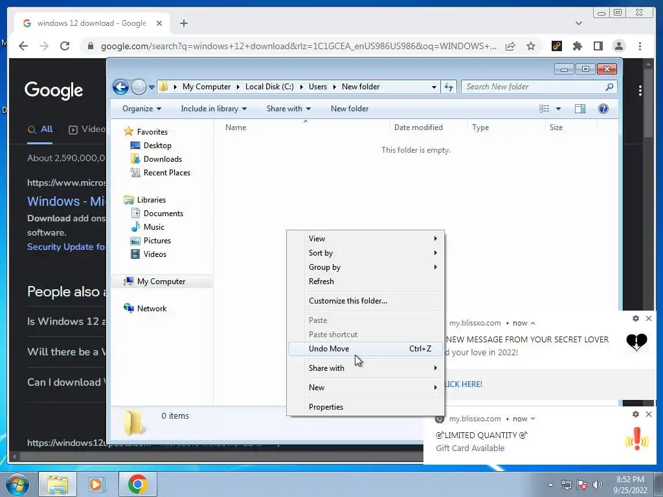Expand the Sort by submenu

point(365,253)
